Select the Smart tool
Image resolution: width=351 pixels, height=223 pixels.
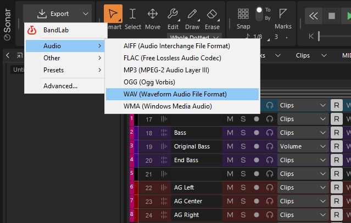pyautogui.click(x=113, y=14)
